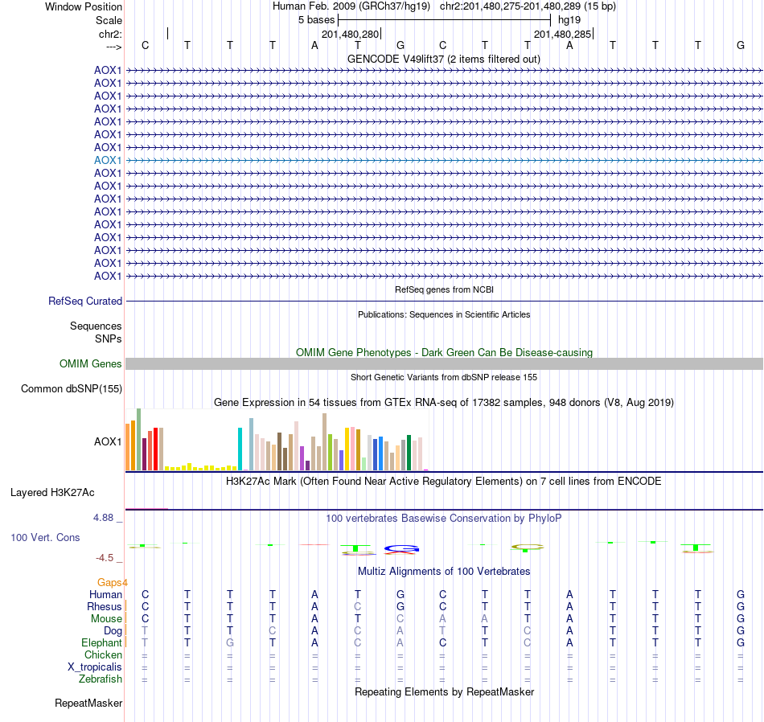Open the GTEx Gene Expression track title
This screenshot has width=764, height=722.
(444, 403)
